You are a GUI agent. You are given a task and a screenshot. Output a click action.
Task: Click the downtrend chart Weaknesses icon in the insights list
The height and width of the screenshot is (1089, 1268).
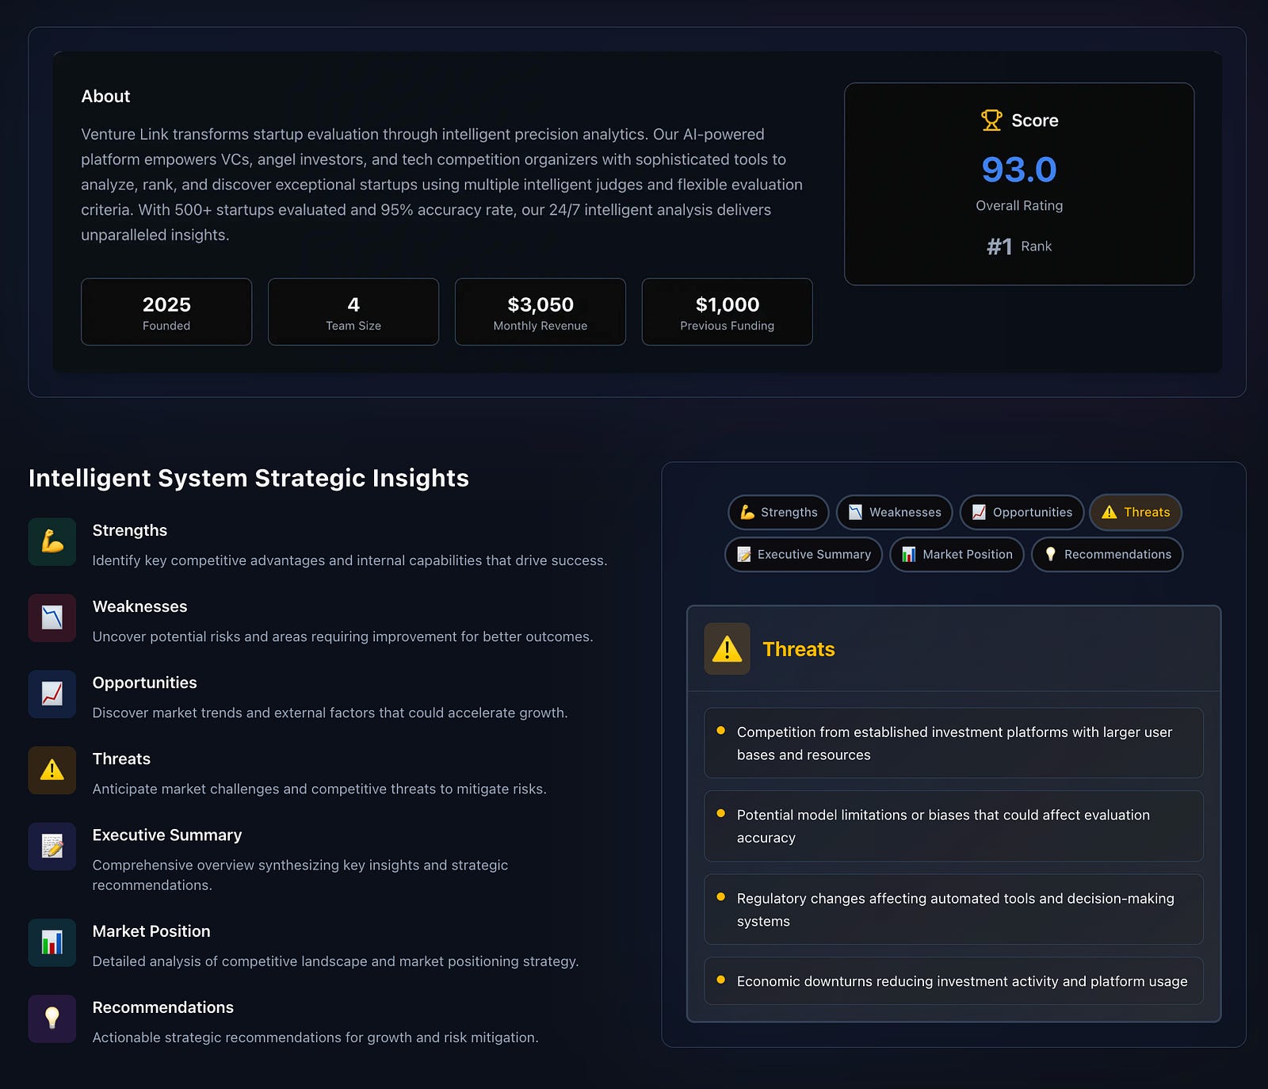pyautogui.click(x=52, y=617)
